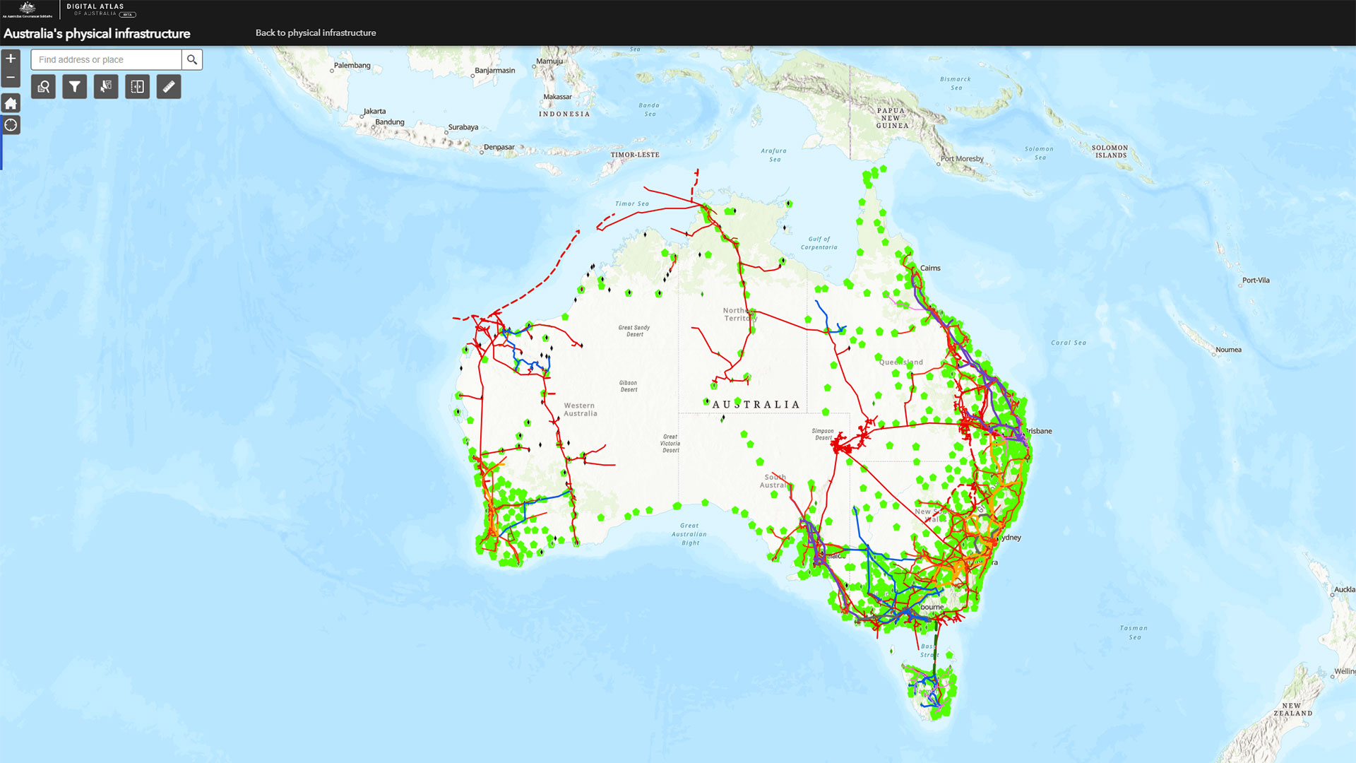1356x763 pixels.
Task: Open the search-by-attribute query tool
Action: [43, 86]
